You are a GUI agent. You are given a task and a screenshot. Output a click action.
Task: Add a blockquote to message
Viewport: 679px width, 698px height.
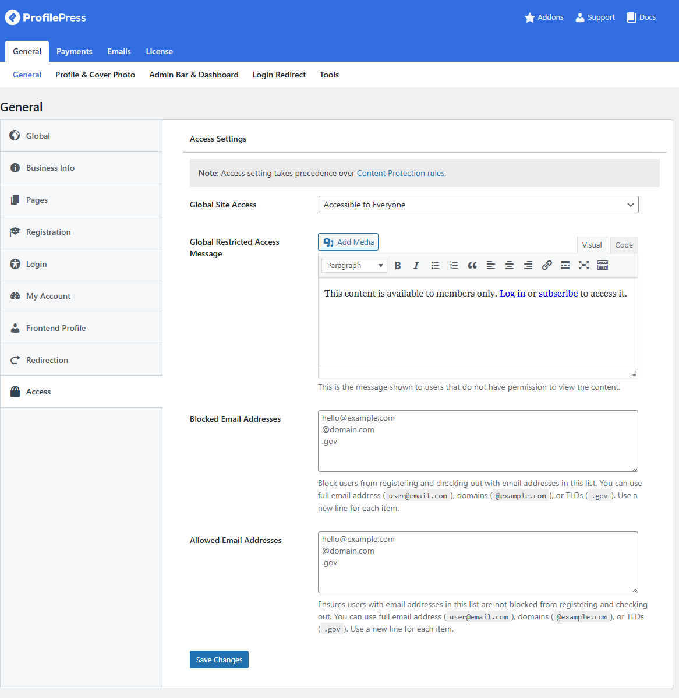coord(472,266)
